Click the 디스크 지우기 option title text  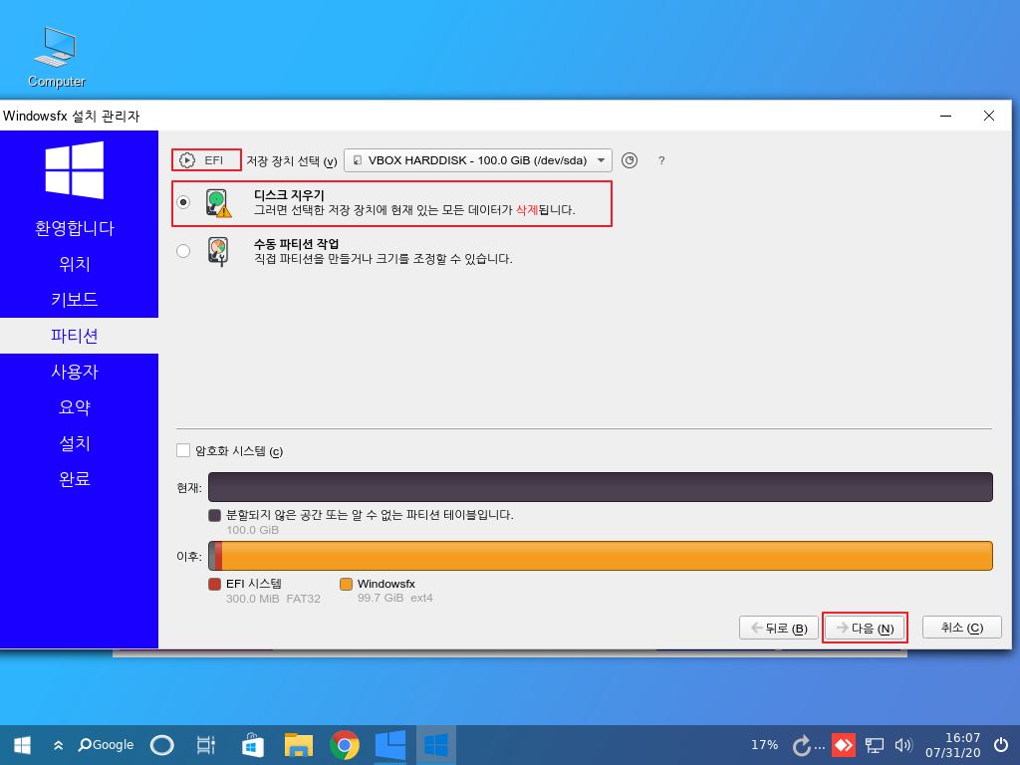click(x=289, y=195)
